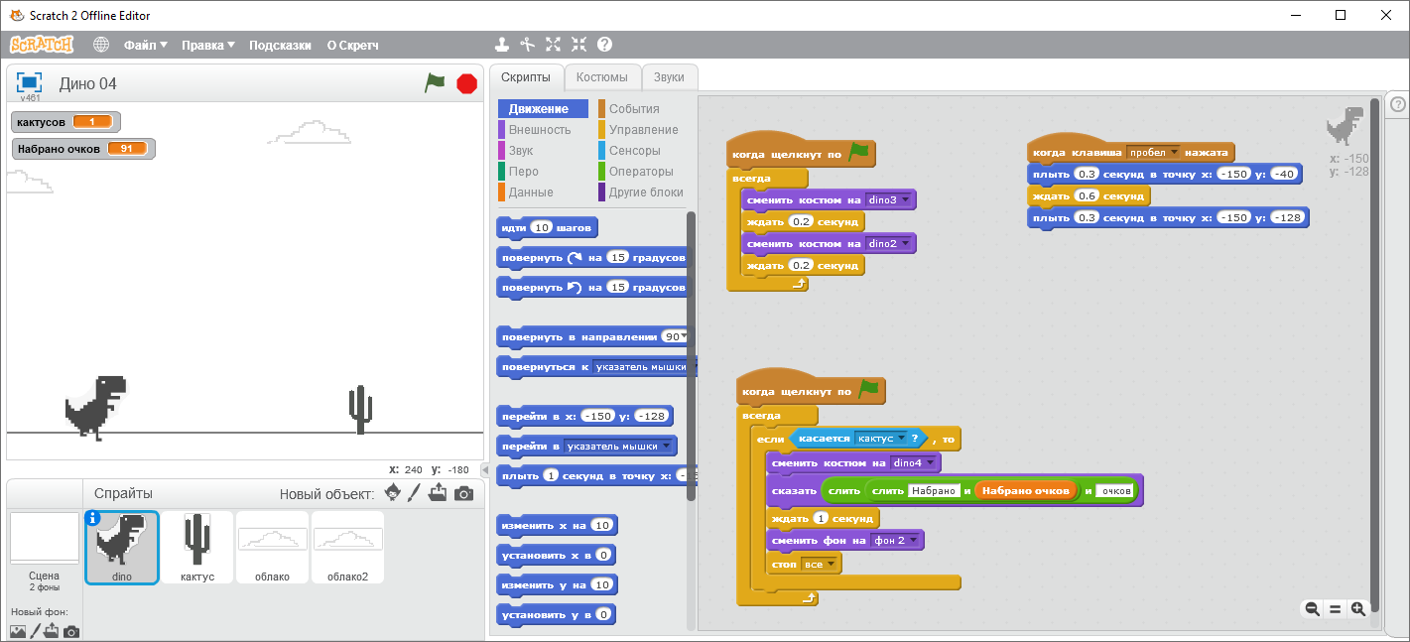Screen dimensions: 1410x642
Task: Open the dino2 costume dropdown in the script
Action: (x=890, y=243)
